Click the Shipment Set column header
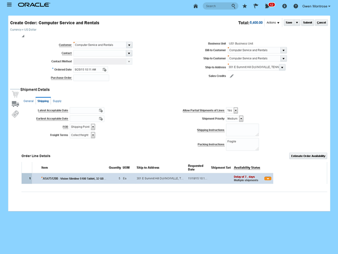338x254 pixels. click(221, 168)
